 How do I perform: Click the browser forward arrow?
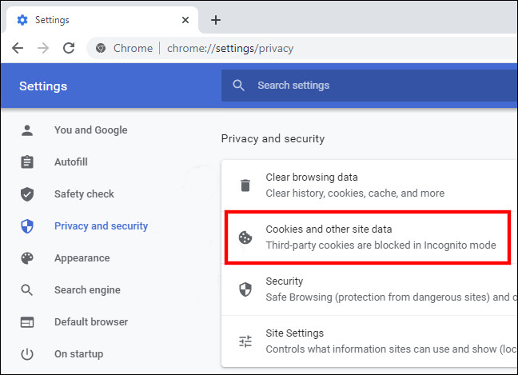43,48
